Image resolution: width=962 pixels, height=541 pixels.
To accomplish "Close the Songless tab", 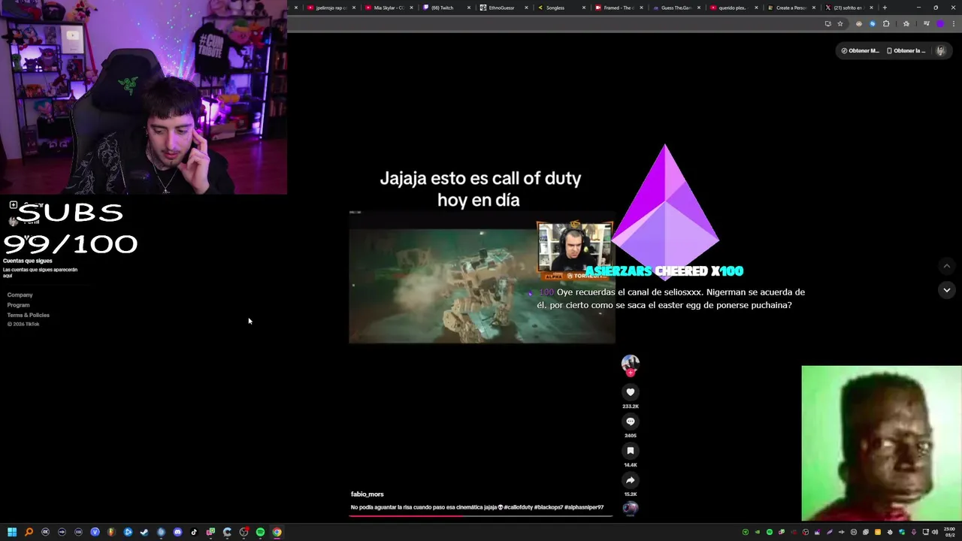I will click(x=584, y=8).
